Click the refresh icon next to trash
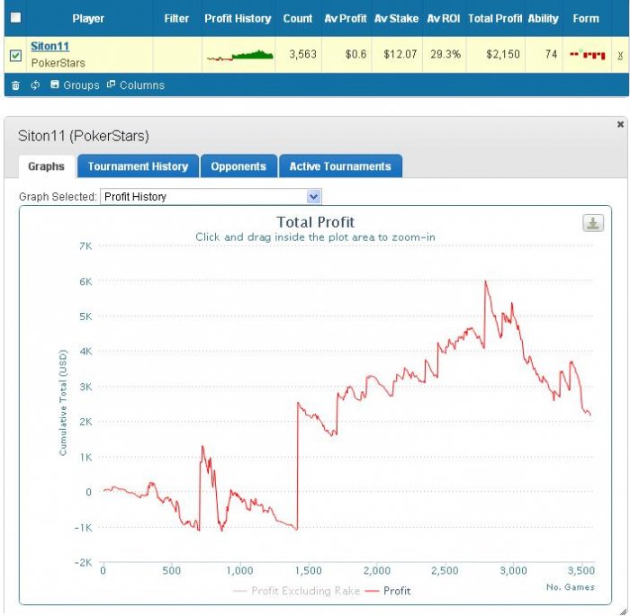The width and height of the screenshot is (630, 616). (35, 85)
